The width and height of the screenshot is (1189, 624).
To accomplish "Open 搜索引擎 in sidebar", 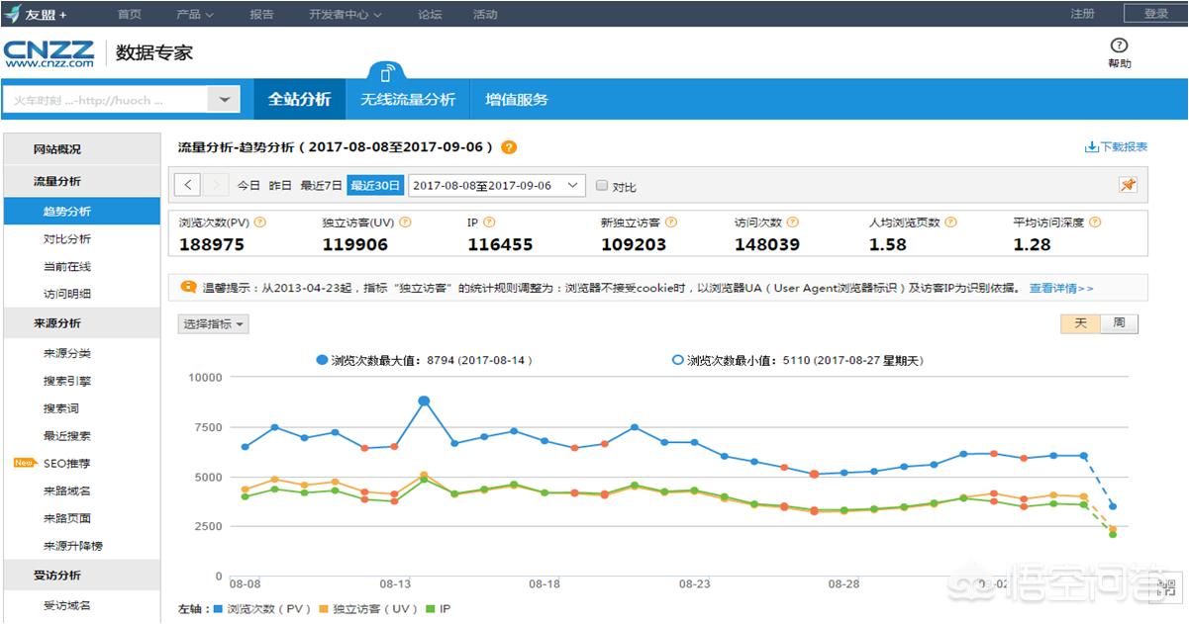I will coord(67,381).
